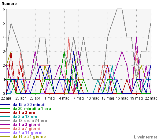The image size is (159, 140).
Task: Click the '4 mag' axis date label
Action: [64, 98]
